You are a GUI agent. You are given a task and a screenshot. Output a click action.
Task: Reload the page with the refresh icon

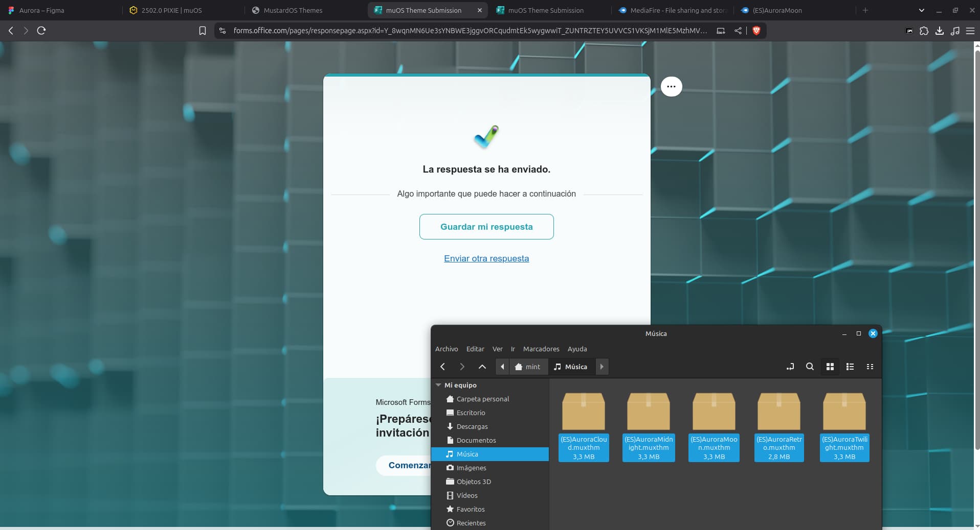[41, 31]
